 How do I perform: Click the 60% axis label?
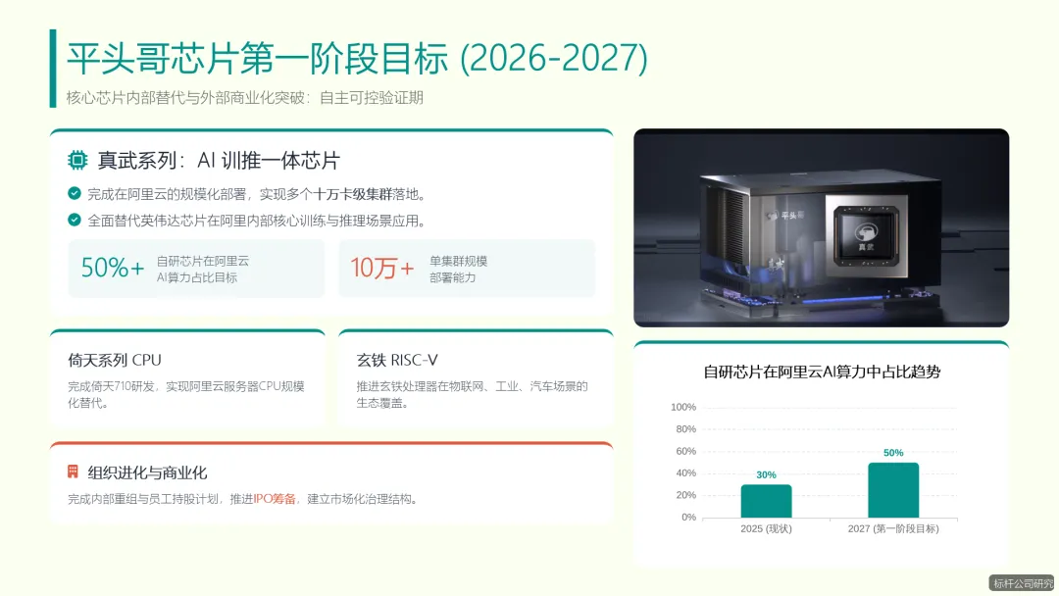tap(685, 451)
